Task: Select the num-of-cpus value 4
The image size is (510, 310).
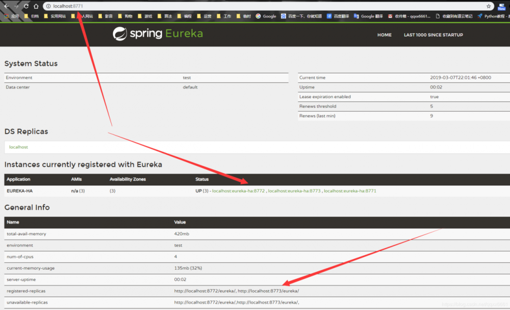Action: tap(175, 256)
